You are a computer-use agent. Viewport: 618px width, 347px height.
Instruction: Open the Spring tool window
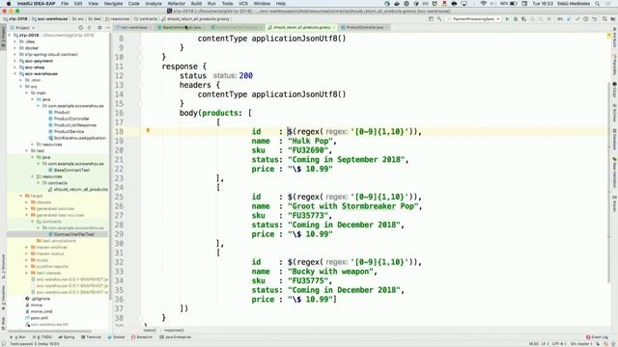tap(67, 337)
